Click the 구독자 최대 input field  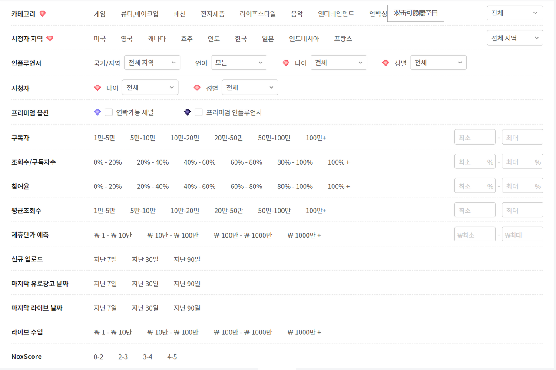click(522, 137)
